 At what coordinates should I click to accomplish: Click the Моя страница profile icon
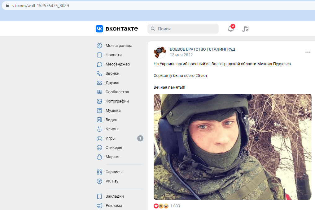pos(99,46)
